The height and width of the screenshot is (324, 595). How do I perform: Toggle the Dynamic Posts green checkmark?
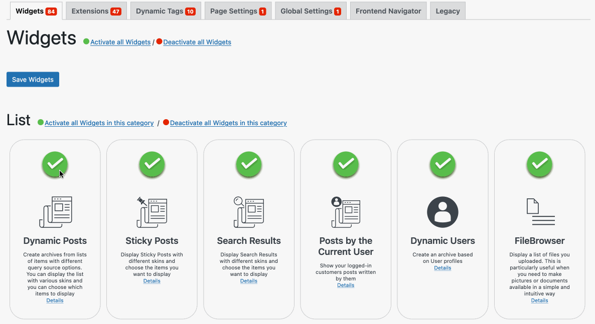[x=55, y=164]
